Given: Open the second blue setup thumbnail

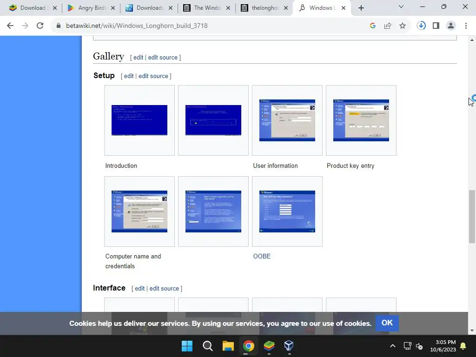Looking at the screenshot, I should [x=213, y=120].
